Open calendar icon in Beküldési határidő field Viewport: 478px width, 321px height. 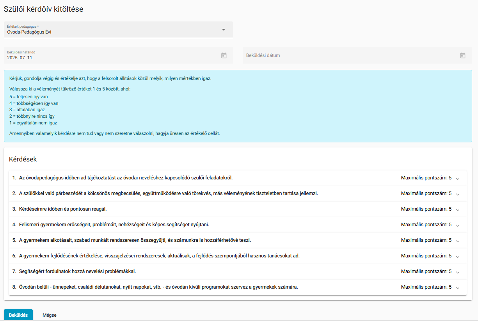coord(224,55)
